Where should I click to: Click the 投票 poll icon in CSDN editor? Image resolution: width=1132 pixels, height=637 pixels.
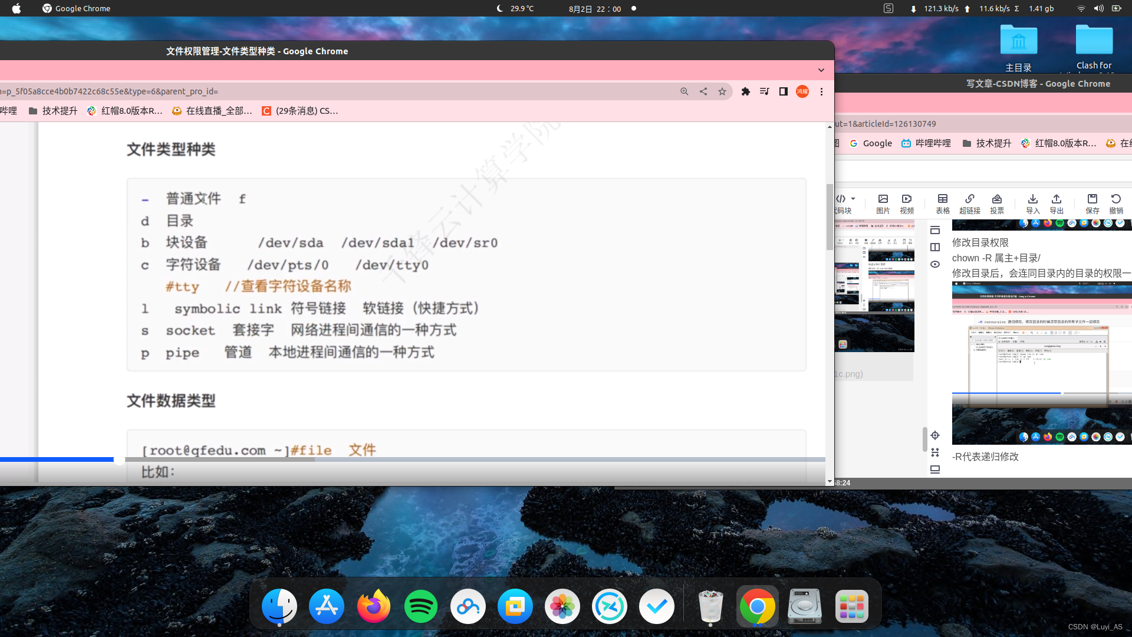pos(997,204)
